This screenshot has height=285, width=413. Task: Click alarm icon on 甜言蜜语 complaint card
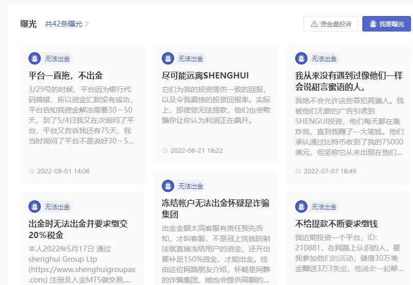[301, 58]
